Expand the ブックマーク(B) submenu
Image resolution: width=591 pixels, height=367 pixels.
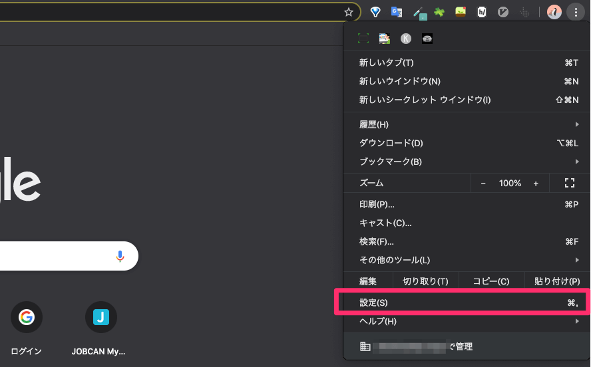[467, 162]
